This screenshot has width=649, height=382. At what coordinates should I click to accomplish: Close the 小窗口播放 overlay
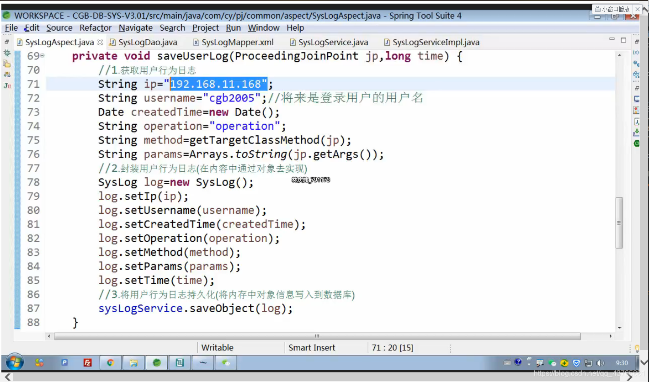(x=638, y=9)
